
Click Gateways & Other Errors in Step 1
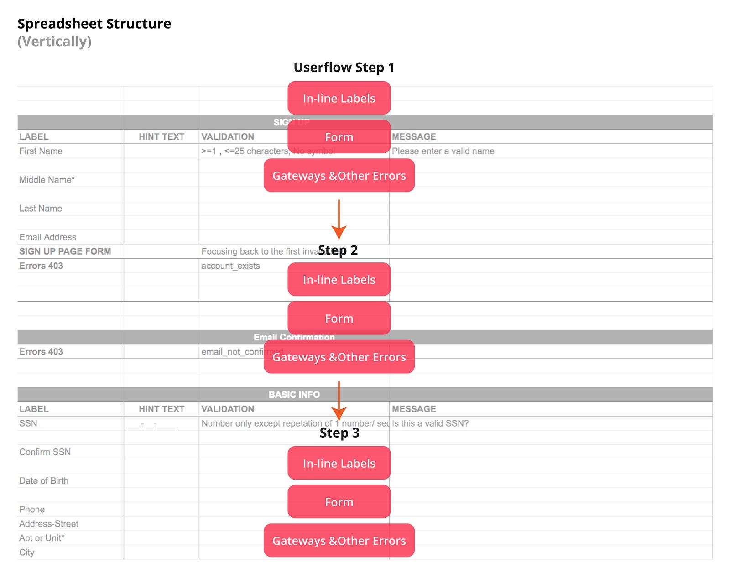click(x=339, y=176)
